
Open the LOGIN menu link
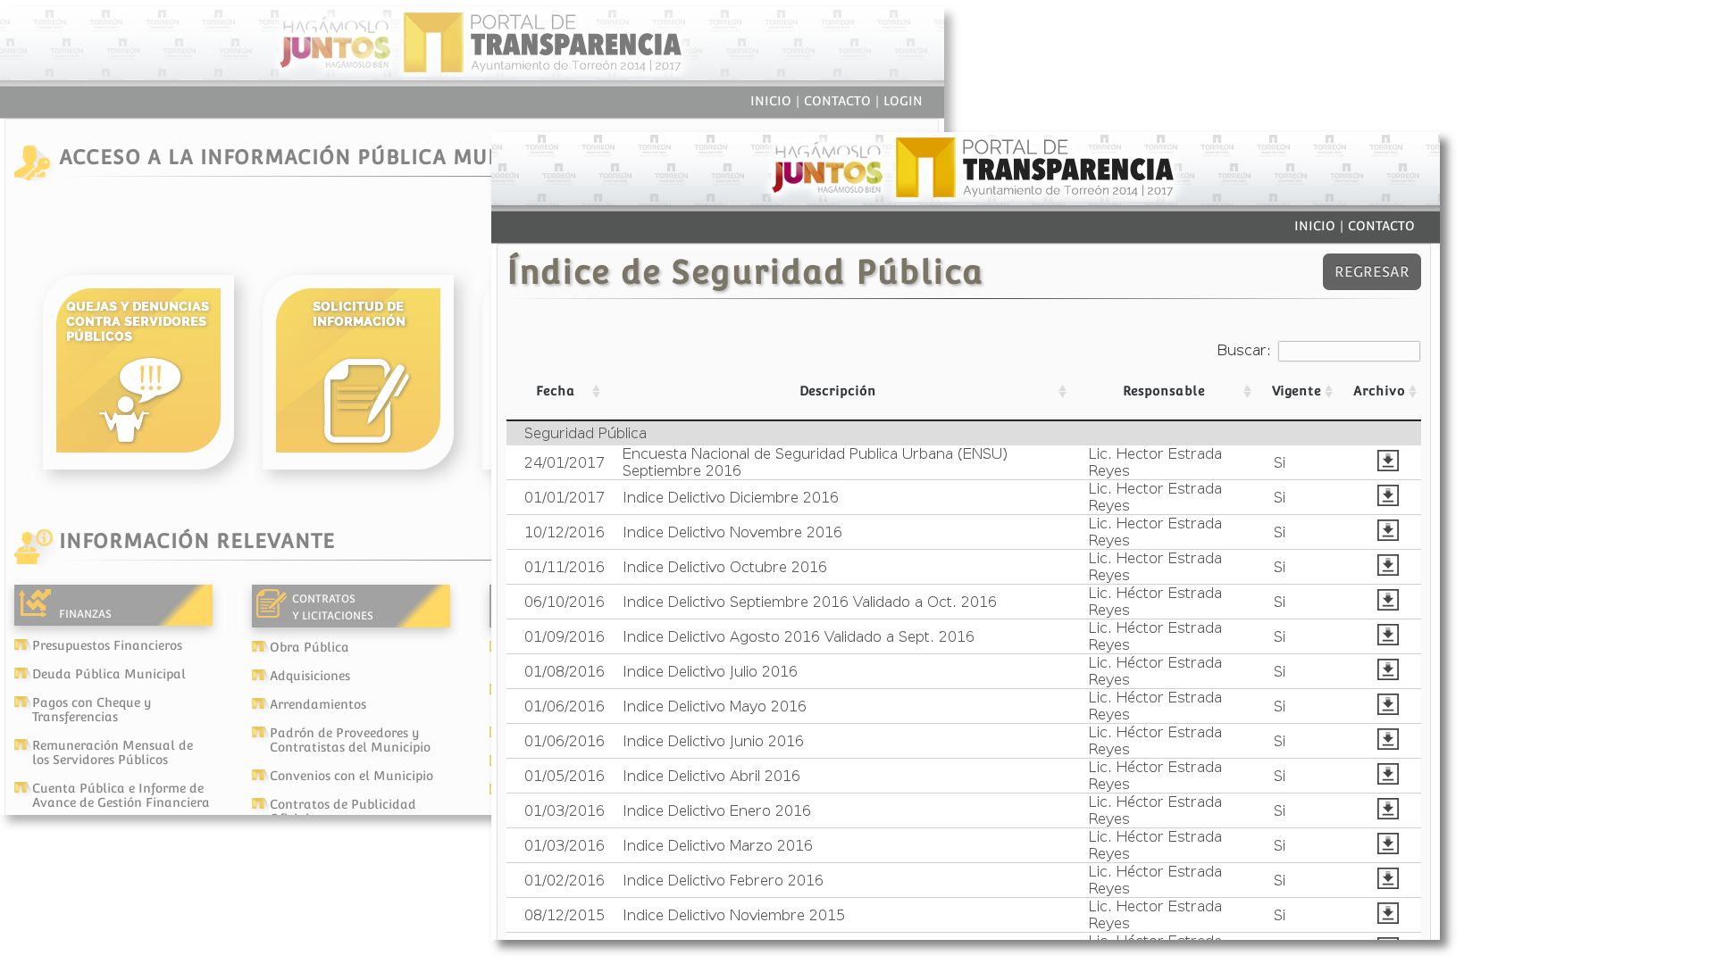(902, 101)
